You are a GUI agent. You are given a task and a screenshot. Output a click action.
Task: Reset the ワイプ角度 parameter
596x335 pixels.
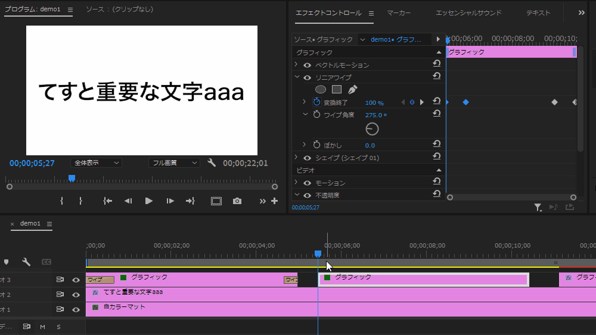coord(436,114)
